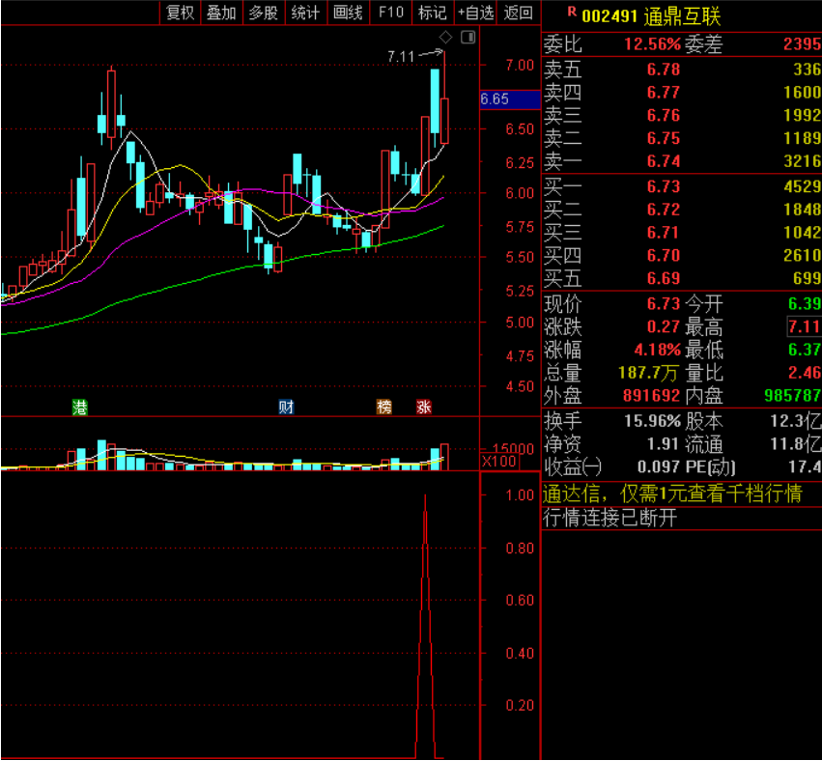The width and height of the screenshot is (822, 761).
Task: Select 多股 multi-stock view
Action: [x=263, y=13]
